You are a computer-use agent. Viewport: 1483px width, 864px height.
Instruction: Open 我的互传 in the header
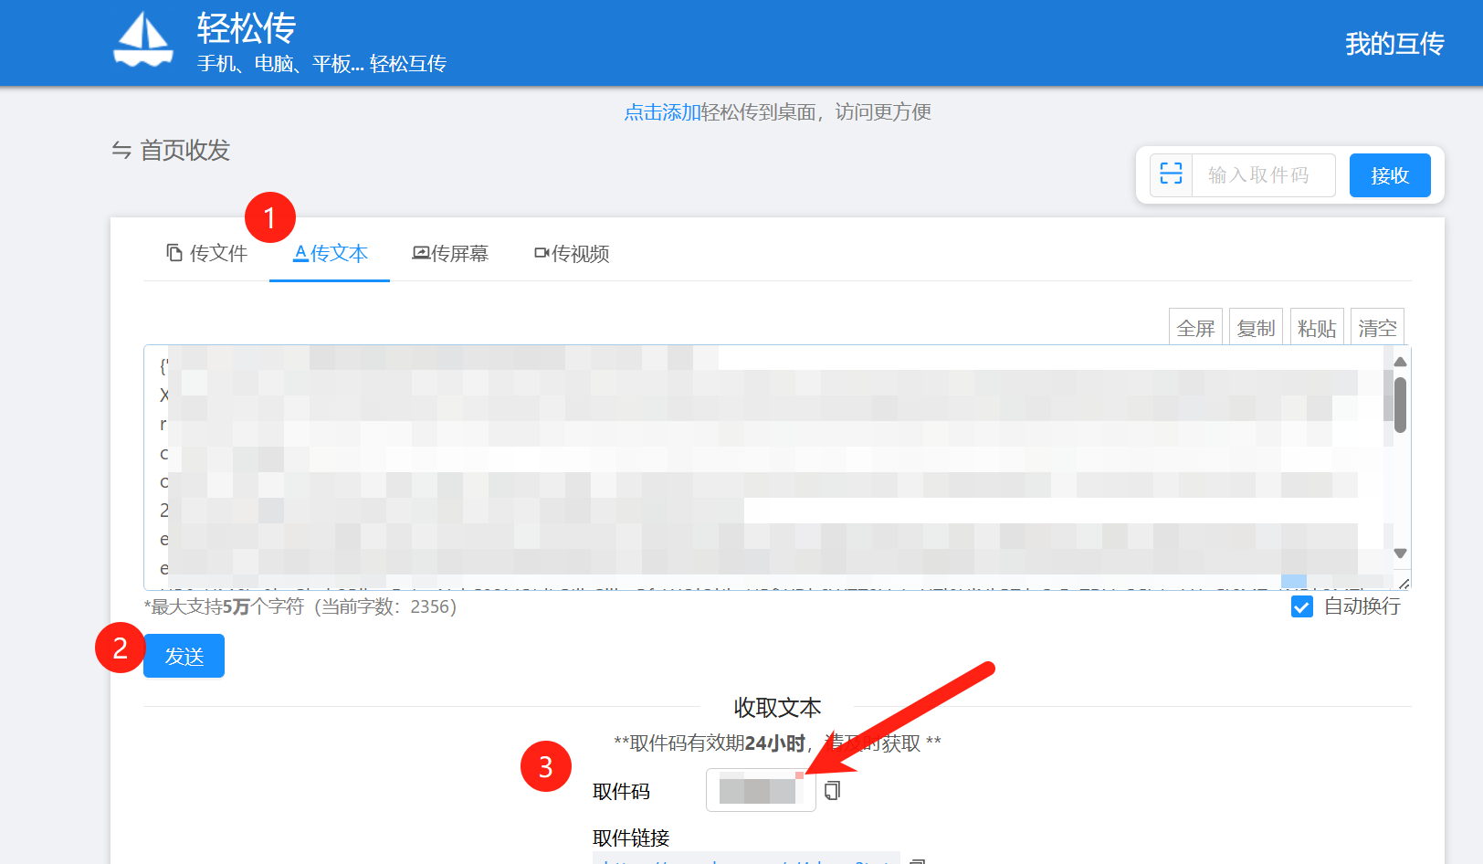pos(1394,44)
